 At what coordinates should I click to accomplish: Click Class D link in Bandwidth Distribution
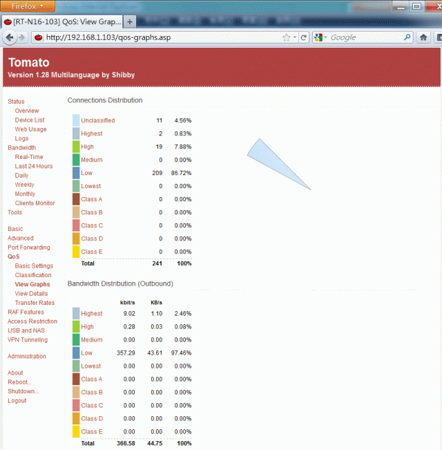point(92,418)
